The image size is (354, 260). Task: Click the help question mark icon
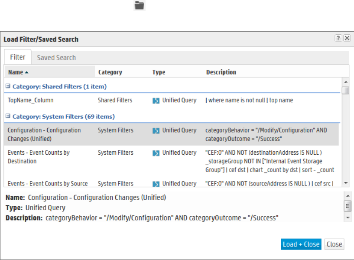click(338, 38)
